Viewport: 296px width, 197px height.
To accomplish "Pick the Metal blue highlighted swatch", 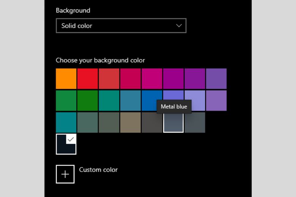I will coord(173,122).
